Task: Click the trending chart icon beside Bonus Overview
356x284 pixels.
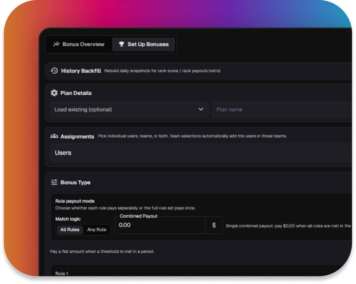Action: [56, 44]
